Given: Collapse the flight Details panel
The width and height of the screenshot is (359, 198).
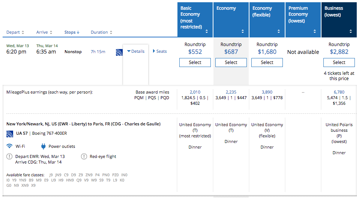Looking at the screenshot, I should tap(136, 52).
